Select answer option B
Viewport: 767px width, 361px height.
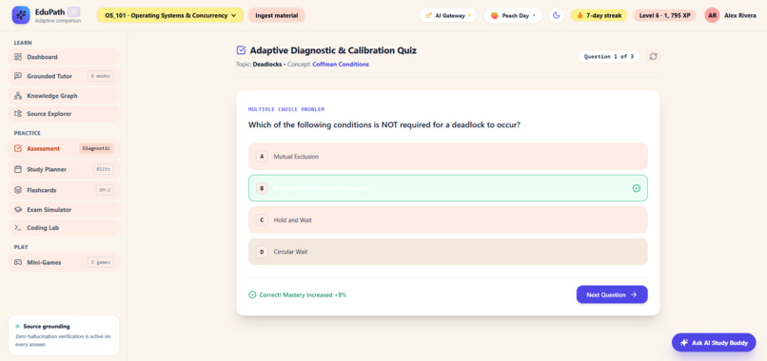tap(447, 188)
